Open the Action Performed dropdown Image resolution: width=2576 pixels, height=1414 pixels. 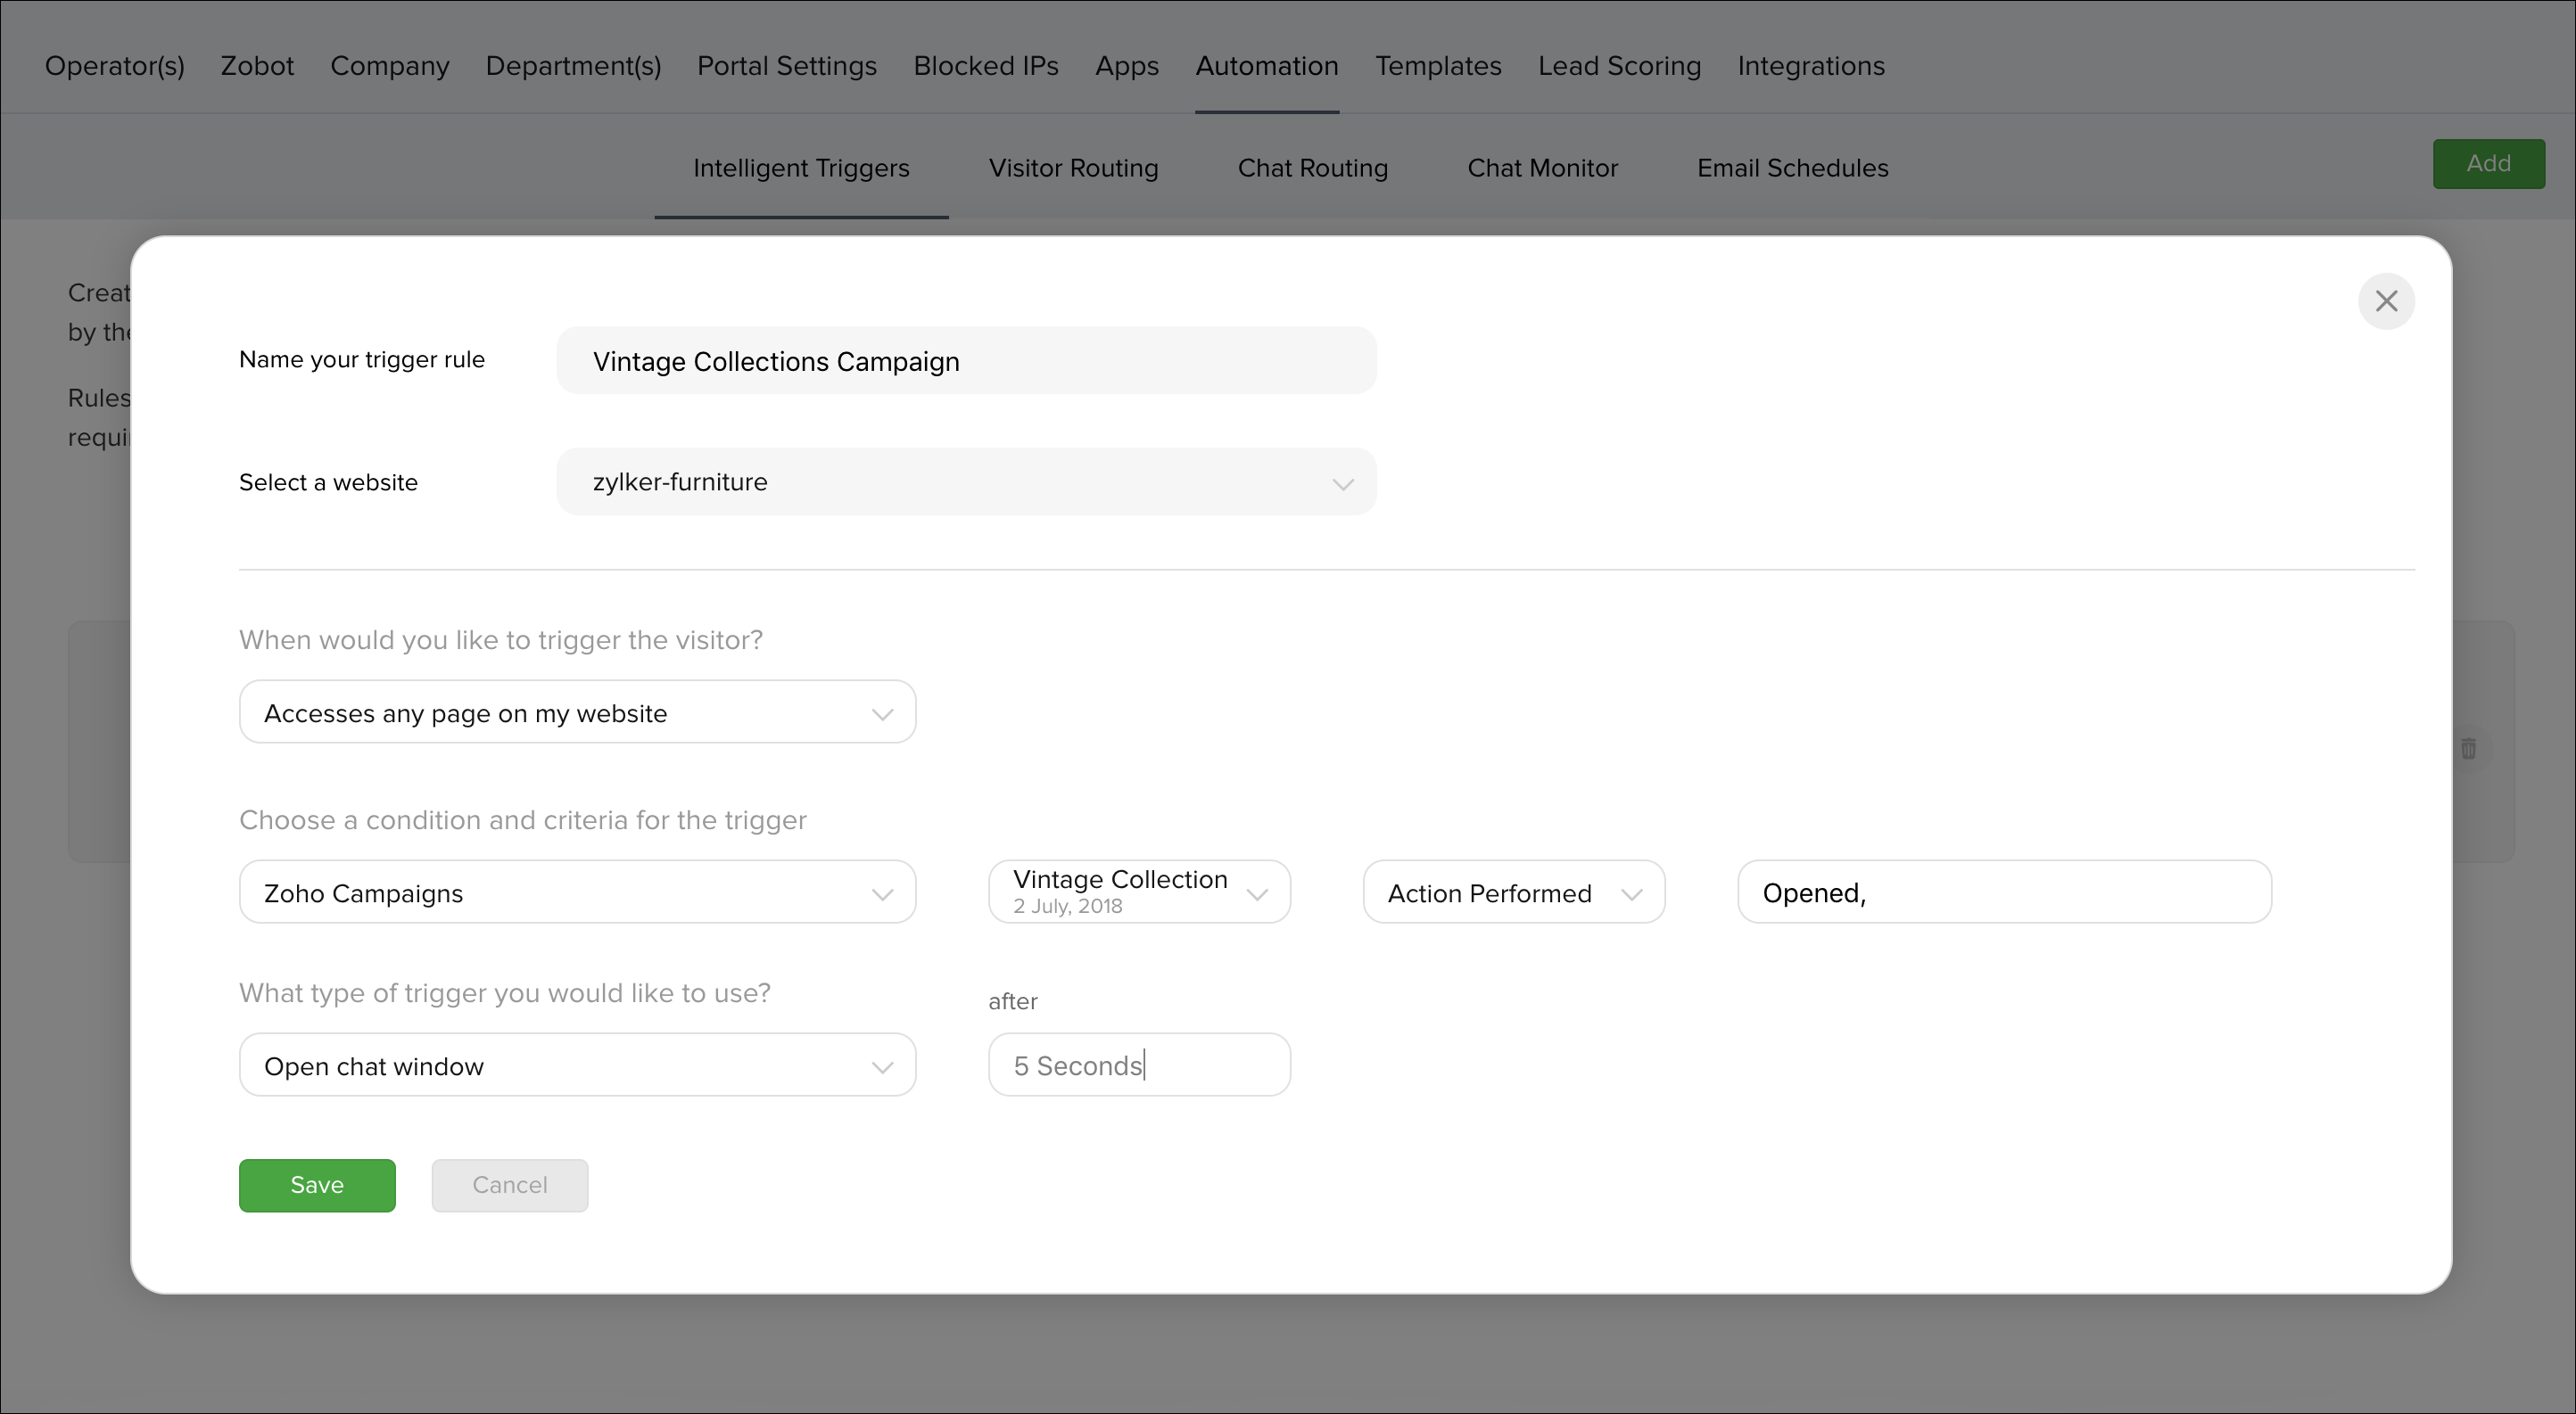[1513, 892]
